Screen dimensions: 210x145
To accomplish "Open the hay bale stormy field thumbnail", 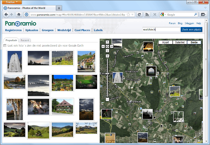I will point(86,109).
